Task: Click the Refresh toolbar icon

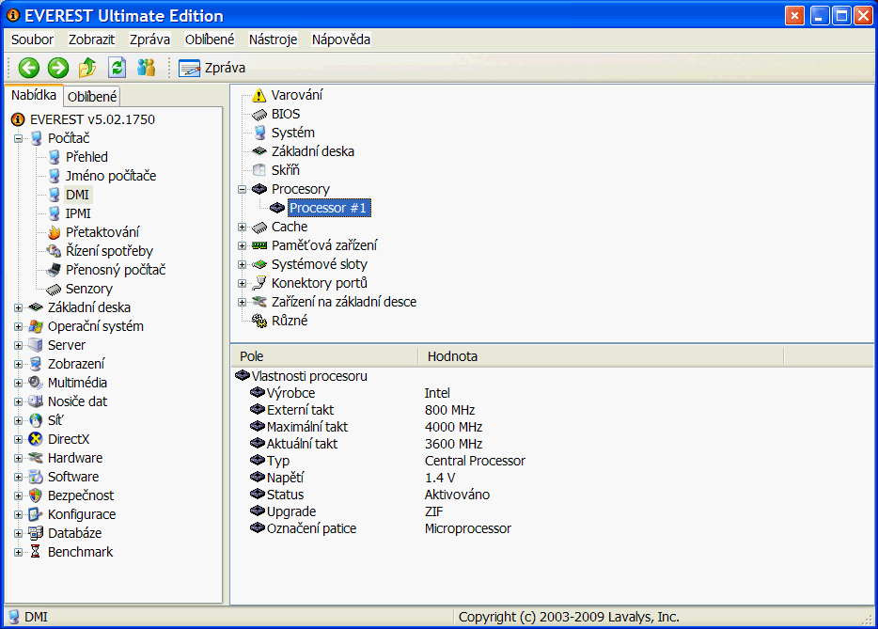Action: pyautogui.click(x=117, y=68)
